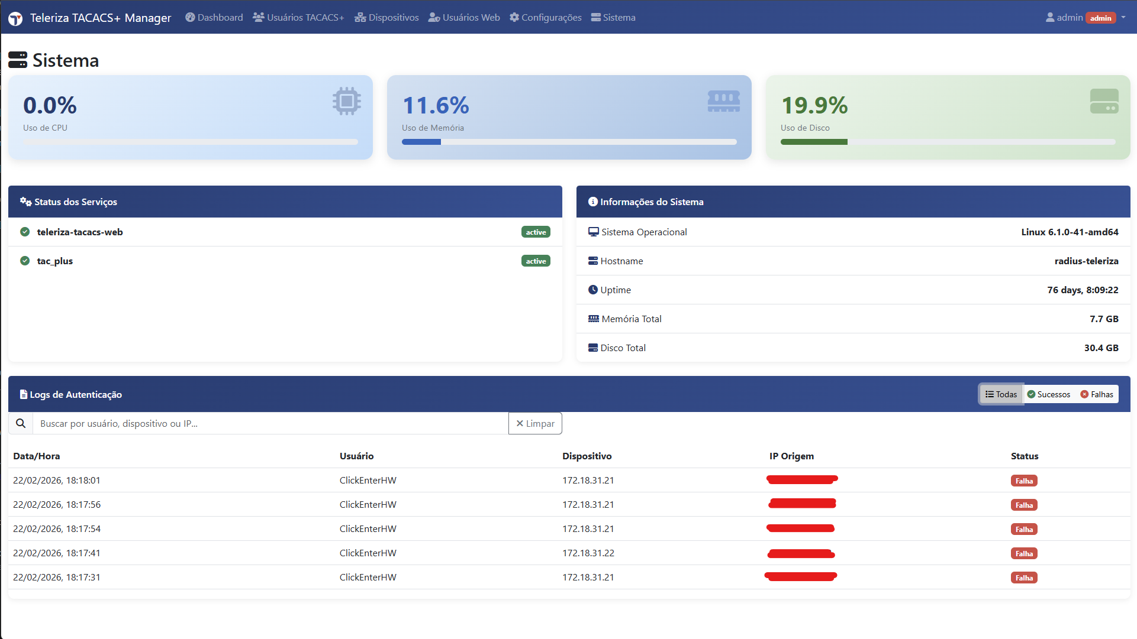The image size is (1137, 639).
Task: Click the Sistema page heading server icon
Action: click(x=18, y=60)
